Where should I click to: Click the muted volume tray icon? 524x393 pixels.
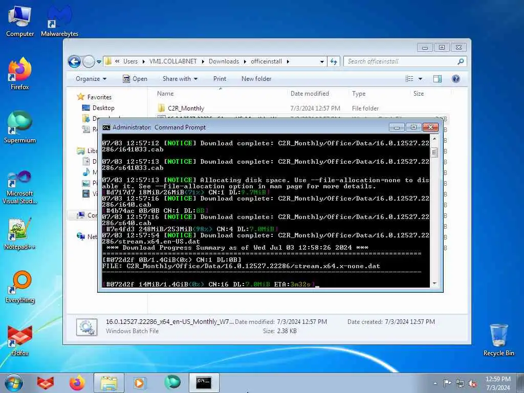click(472, 383)
